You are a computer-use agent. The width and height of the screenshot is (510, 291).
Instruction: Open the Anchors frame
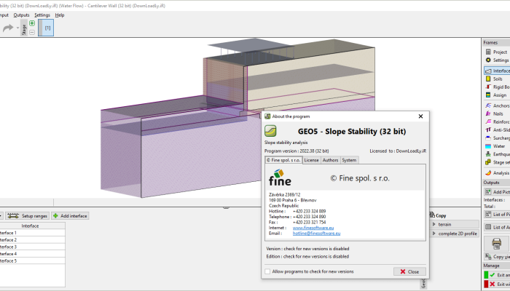coord(497,105)
